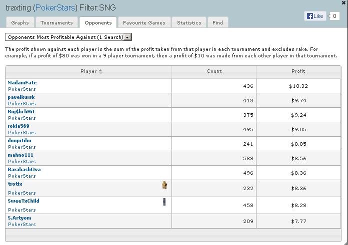Screen dimensions: 348x245
Task: View pavelkursk player details
Action: [21, 97]
